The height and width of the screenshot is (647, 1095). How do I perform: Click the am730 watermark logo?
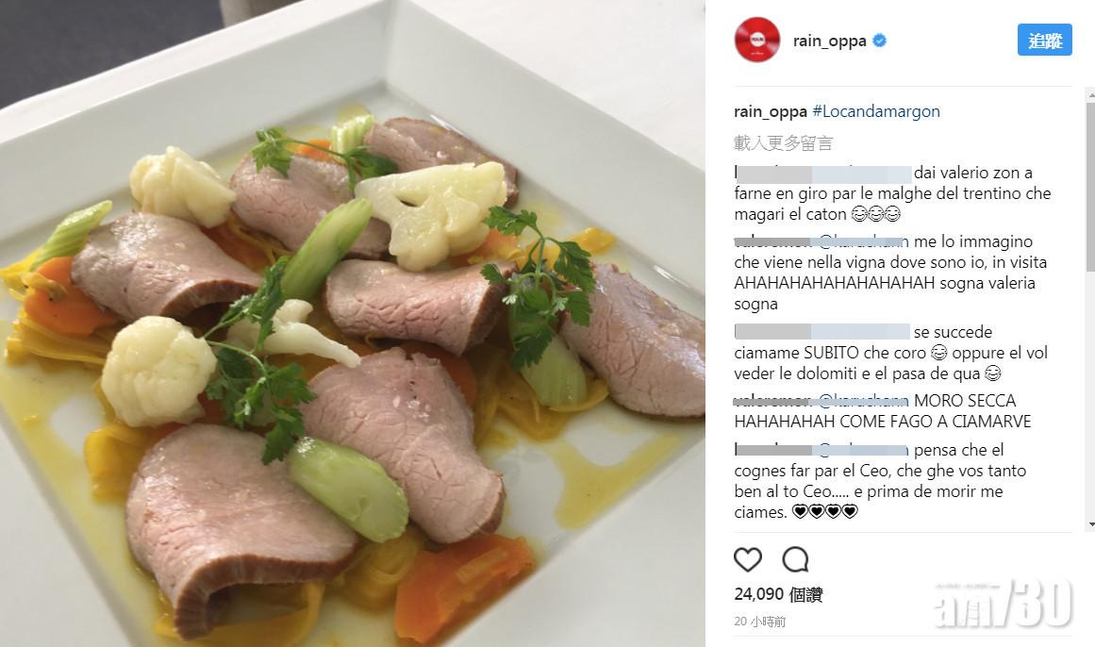point(1004,605)
